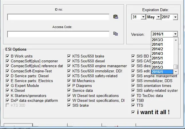Uncheck the 'i want it all !' checkbox

[x=133, y=112]
